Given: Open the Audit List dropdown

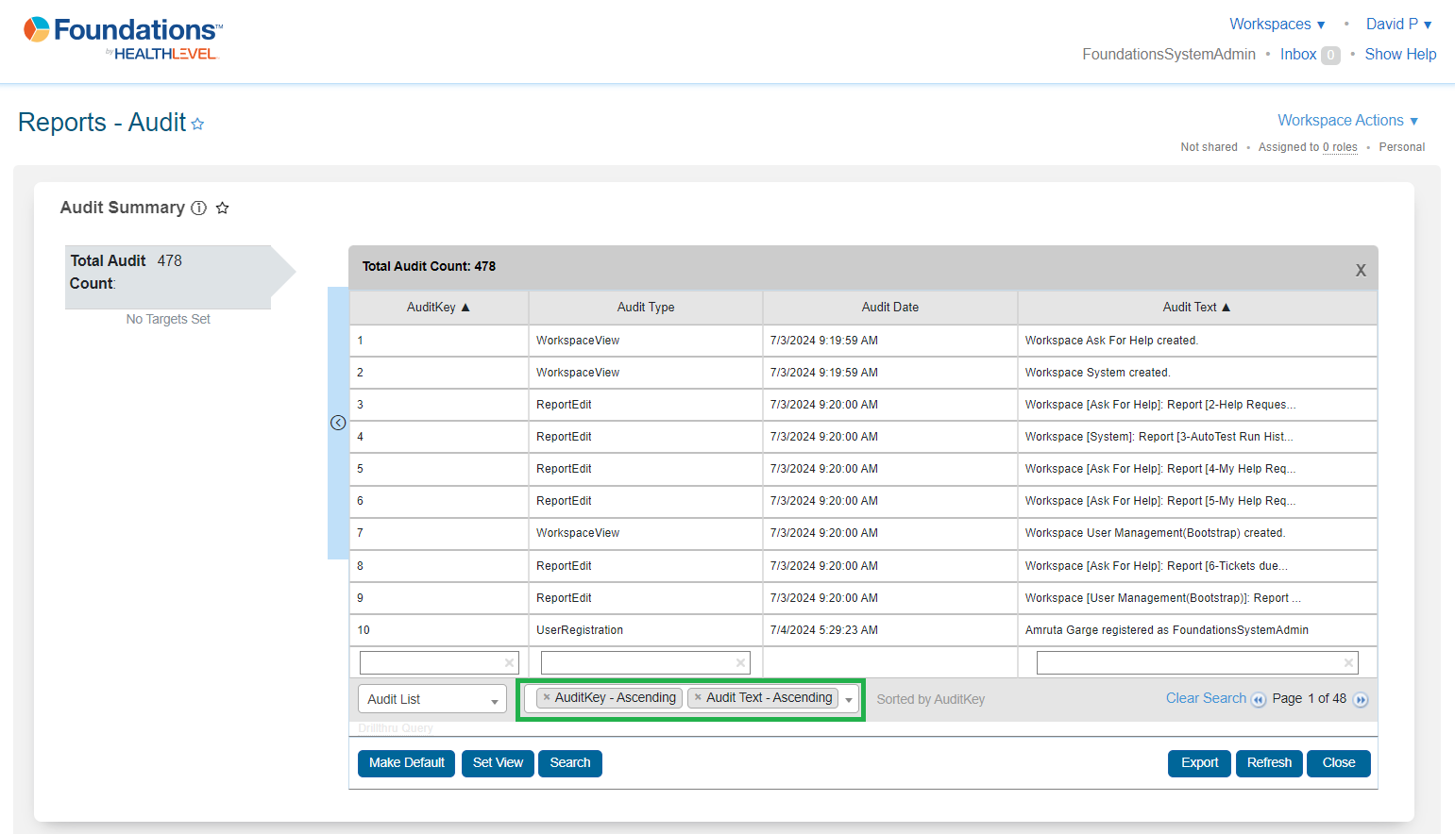Looking at the screenshot, I should tap(432, 699).
